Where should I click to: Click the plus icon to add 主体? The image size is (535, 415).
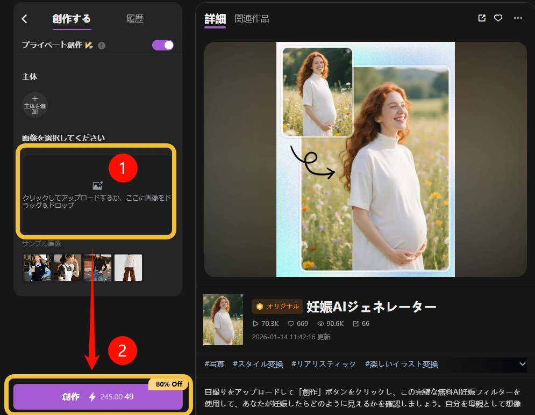coord(35,99)
